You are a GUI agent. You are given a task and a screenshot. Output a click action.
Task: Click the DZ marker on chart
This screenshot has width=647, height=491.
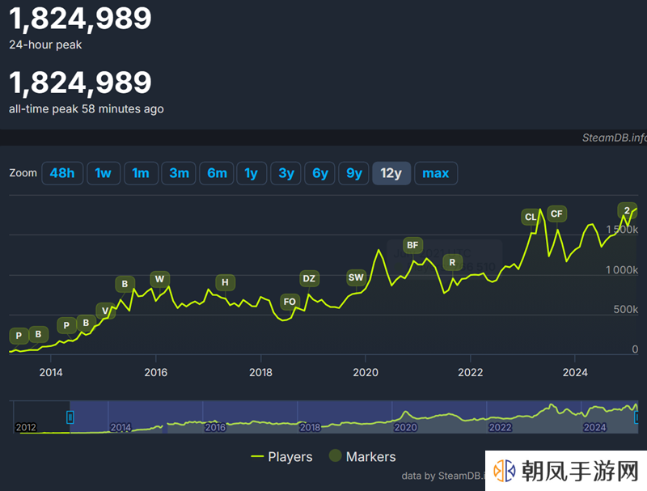pos(309,278)
